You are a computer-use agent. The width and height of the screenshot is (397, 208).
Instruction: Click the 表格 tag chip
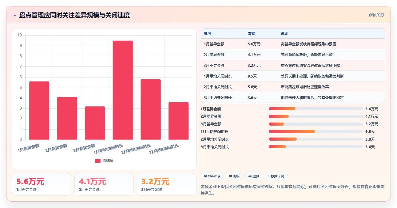(x=234, y=176)
